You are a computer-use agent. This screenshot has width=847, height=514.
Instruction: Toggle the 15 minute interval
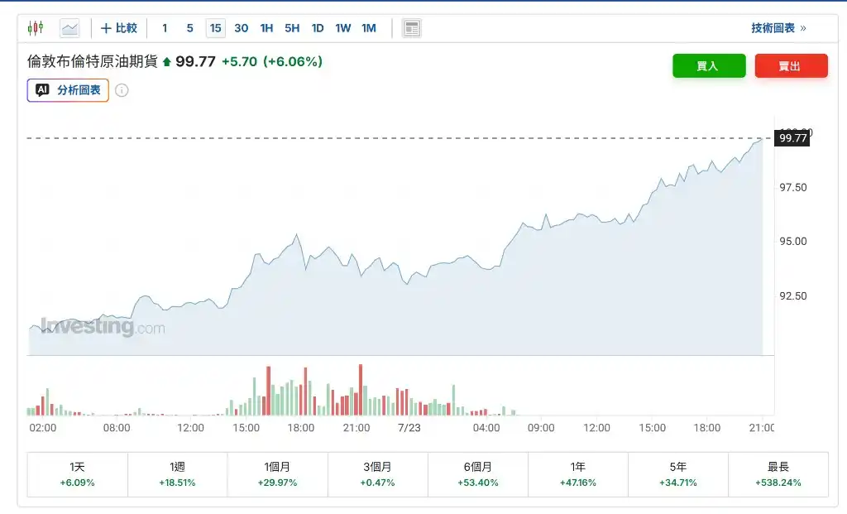pos(216,28)
